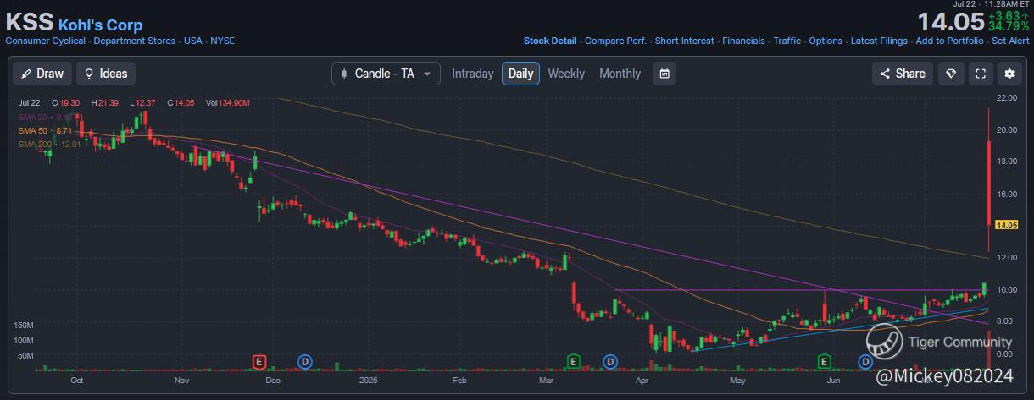Toggle fullscreen chart icon
The height and width of the screenshot is (400, 1034).
pyautogui.click(x=981, y=74)
